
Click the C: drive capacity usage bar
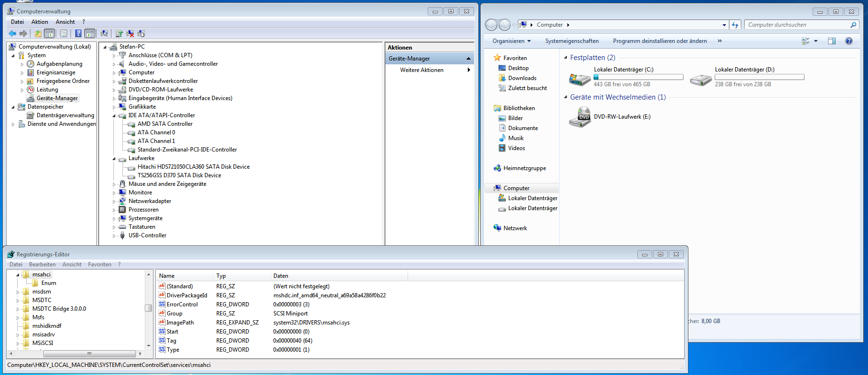[638, 77]
